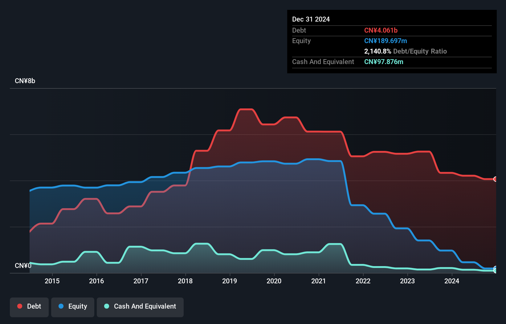This screenshot has width=506, height=324.
Task: Click the blue Equity legend dot
Action: (61, 306)
